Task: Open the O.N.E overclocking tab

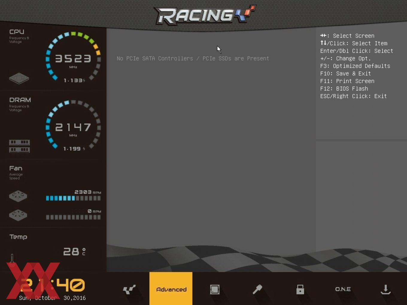Action: tap(343, 289)
